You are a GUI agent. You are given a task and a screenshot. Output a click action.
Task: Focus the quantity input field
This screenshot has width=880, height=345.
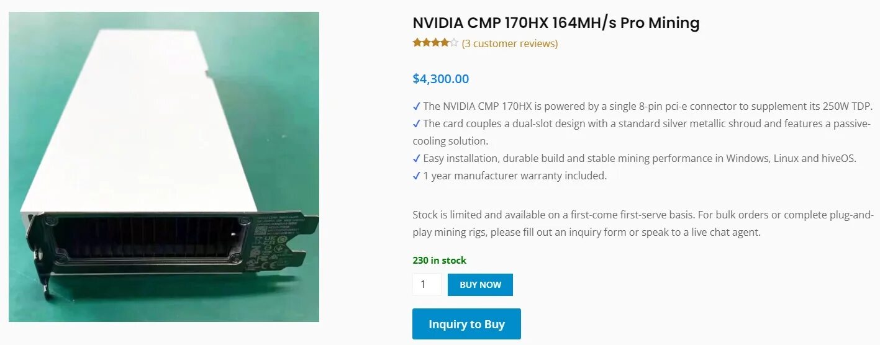(427, 285)
